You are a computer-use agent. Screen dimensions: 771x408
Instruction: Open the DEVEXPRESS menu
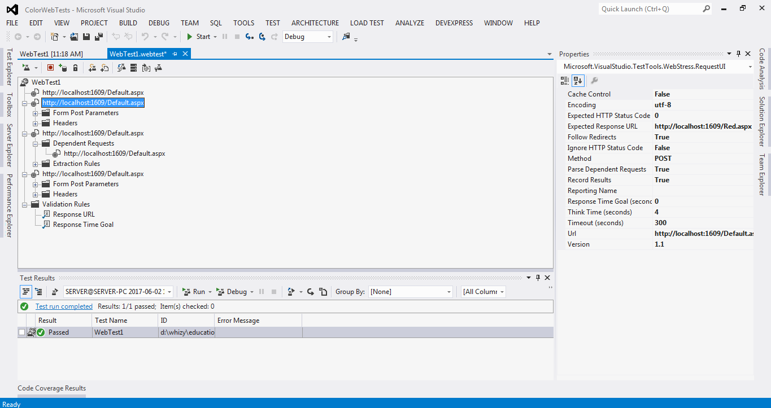[454, 23]
